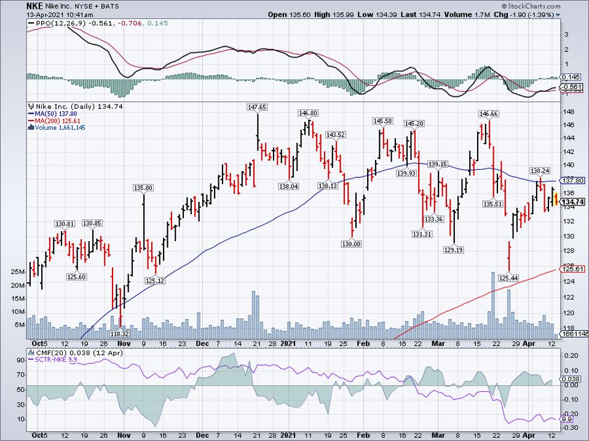The width and height of the screenshot is (589, 441).
Task: Click the 130.81 price label
Action: coord(65,224)
